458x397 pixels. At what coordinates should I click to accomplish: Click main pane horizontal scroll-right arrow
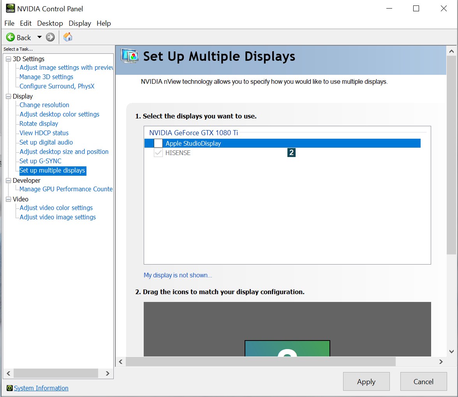(x=441, y=362)
